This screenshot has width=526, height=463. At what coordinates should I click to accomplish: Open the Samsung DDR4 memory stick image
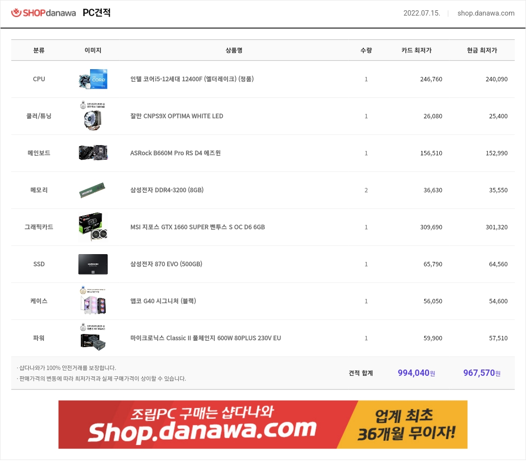tap(92, 190)
